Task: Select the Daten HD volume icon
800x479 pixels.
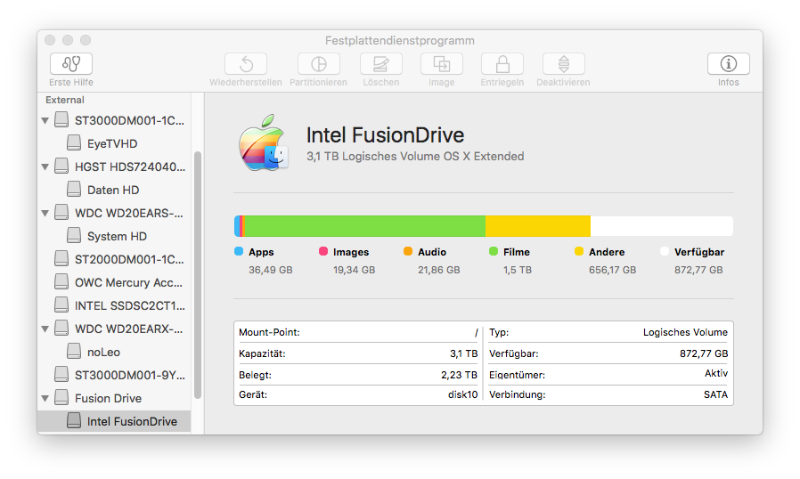Action: [74, 190]
